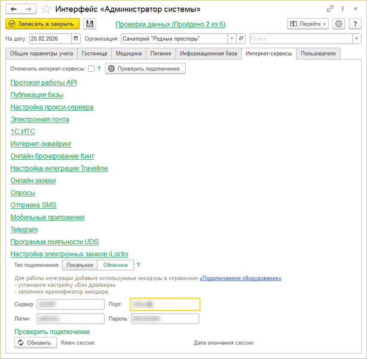Add form to favorites star icon
Screen dimensions: 367x359
(46, 10)
